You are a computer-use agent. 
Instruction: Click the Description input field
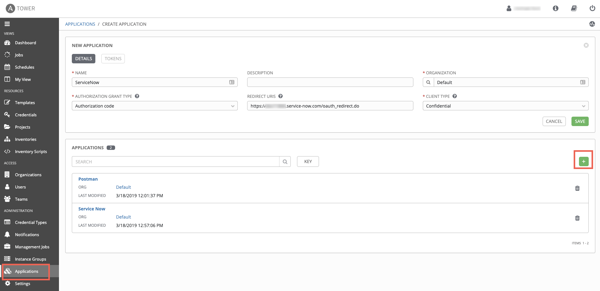330,82
